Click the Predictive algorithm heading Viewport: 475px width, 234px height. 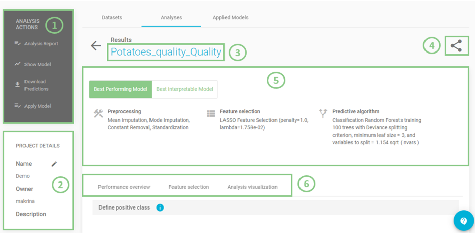(x=356, y=112)
